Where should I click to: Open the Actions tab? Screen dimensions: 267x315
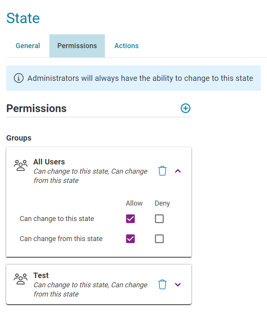pos(127,46)
